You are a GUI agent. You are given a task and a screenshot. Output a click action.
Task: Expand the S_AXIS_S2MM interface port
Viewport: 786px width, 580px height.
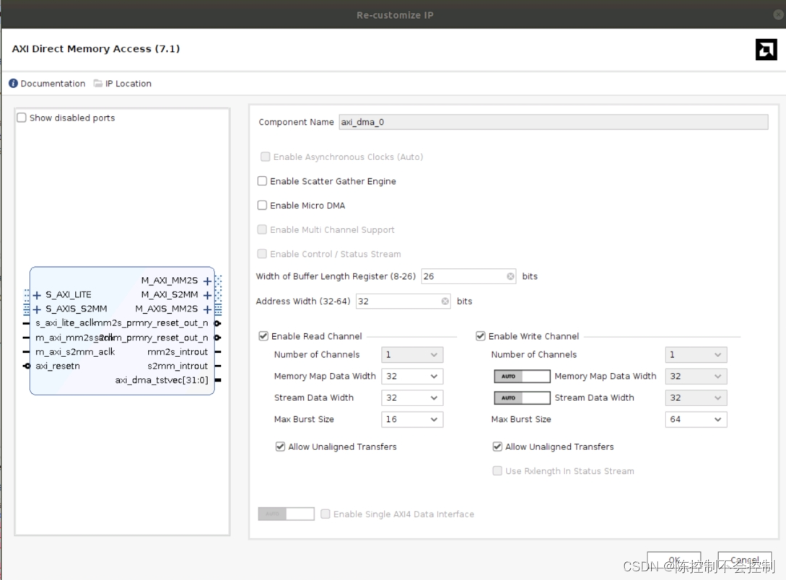click(37, 308)
